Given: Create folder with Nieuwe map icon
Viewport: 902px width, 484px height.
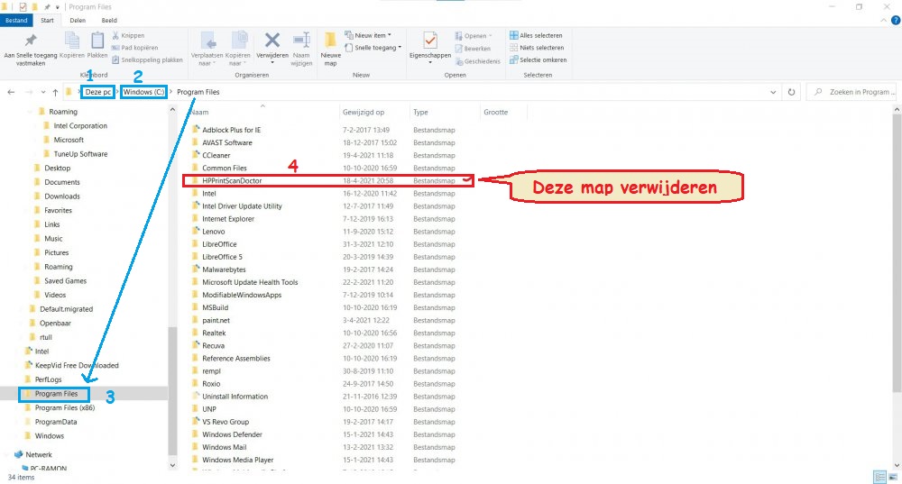Looking at the screenshot, I should [330, 41].
